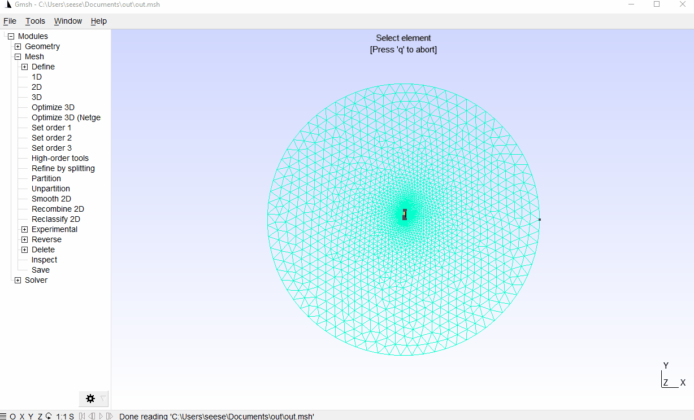
Task: Click Set order 2
Action: (51, 138)
